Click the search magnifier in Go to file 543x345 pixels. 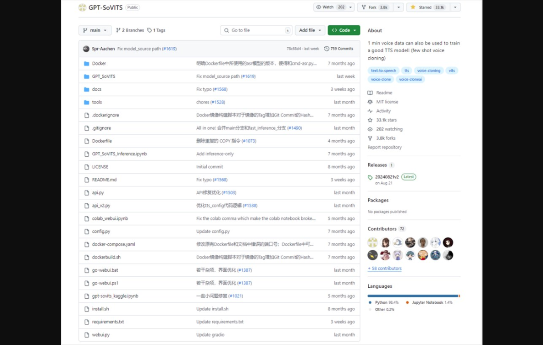pos(227,30)
